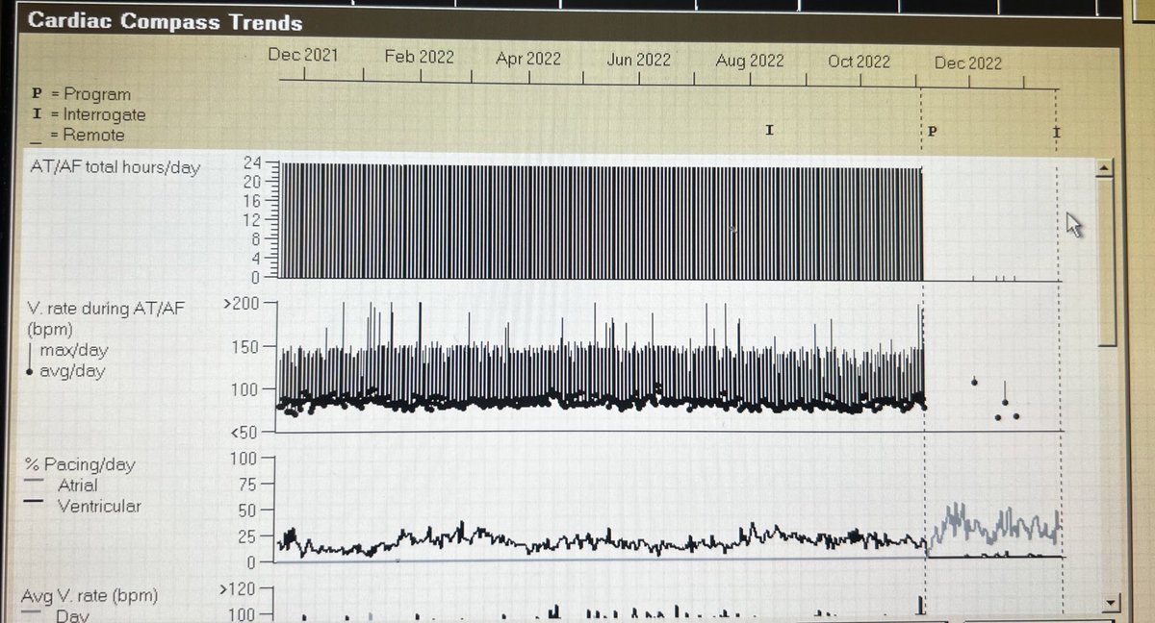Viewport: 1155px width, 623px height.
Task: Click the Dec 2021 timeline label
Action: (x=303, y=55)
